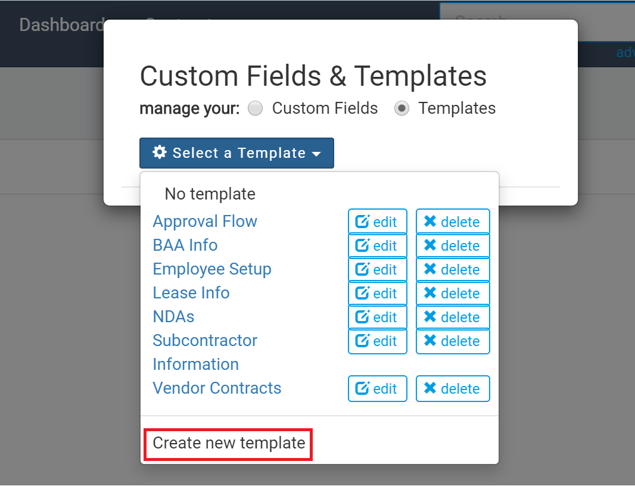Delete the Lease Info template
The height and width of the screenshot is (486, 635).
pos(453,293)
